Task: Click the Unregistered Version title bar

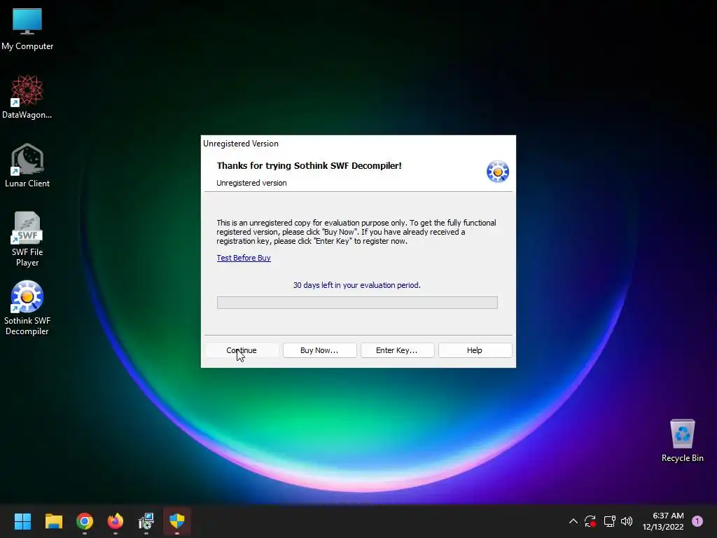Action: [358, 143]
